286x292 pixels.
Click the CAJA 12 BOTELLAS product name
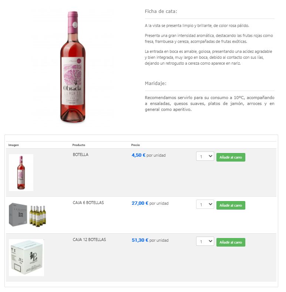click(x=89, y=240)
